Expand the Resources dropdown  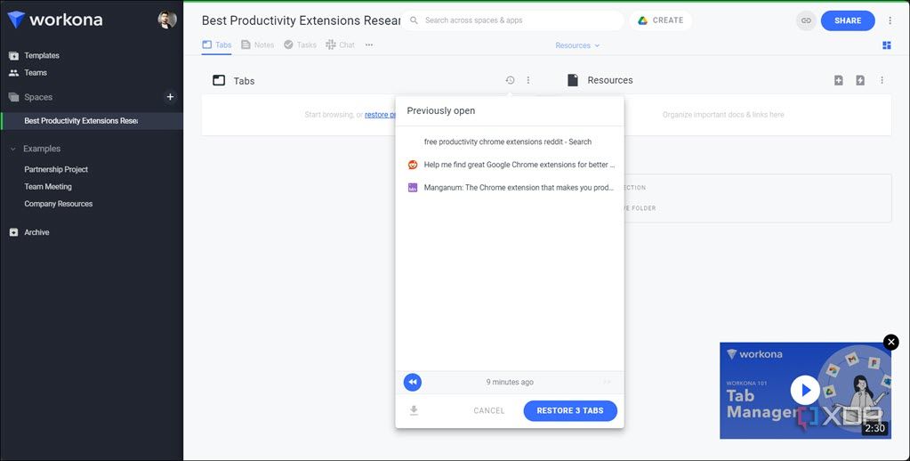click(x=577, y=45)
